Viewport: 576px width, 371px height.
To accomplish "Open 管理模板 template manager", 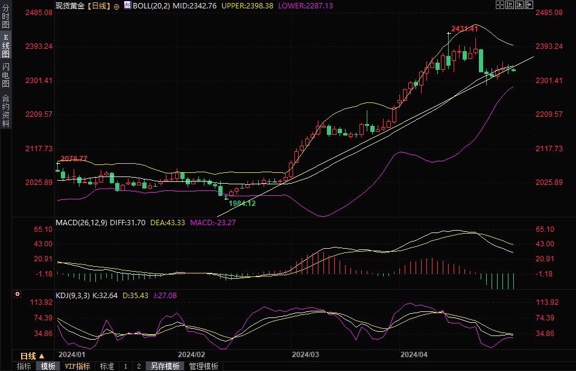I will (203, 366).
